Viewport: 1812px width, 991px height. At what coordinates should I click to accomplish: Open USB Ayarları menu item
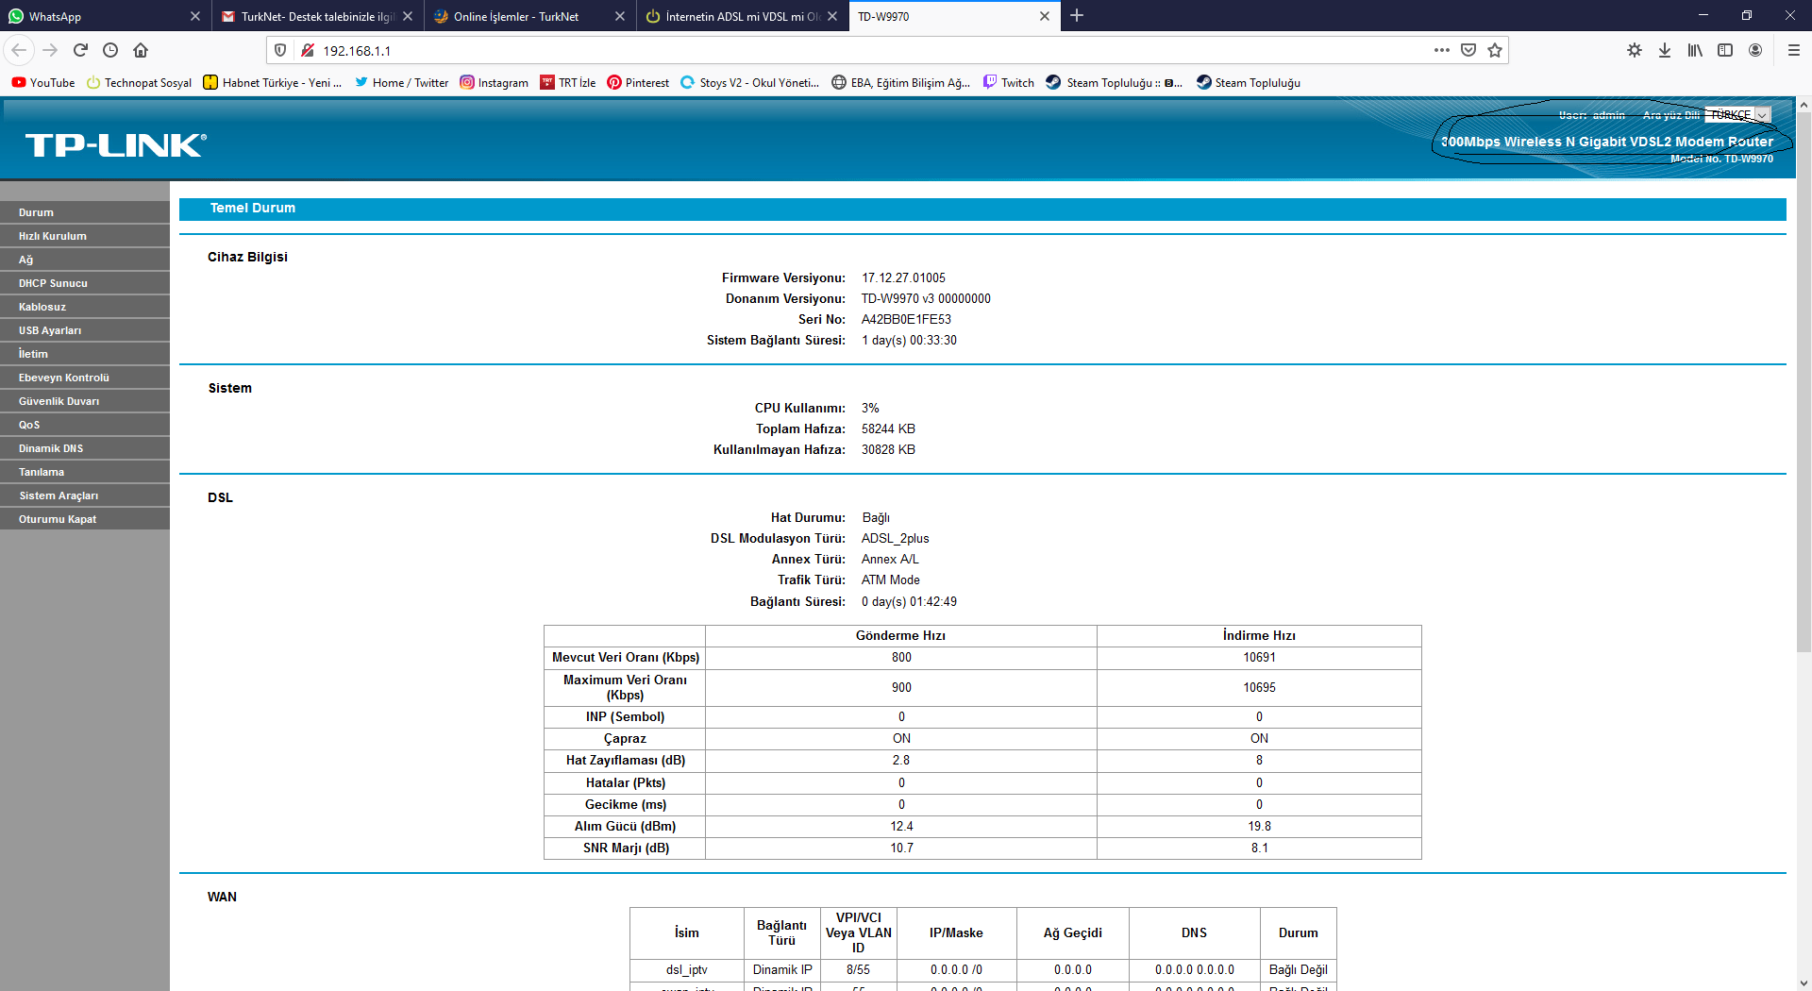85,330
